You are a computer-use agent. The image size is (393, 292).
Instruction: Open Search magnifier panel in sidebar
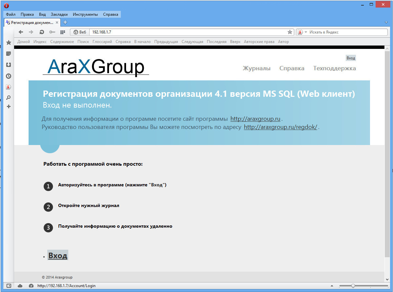(x=9, y=98)
